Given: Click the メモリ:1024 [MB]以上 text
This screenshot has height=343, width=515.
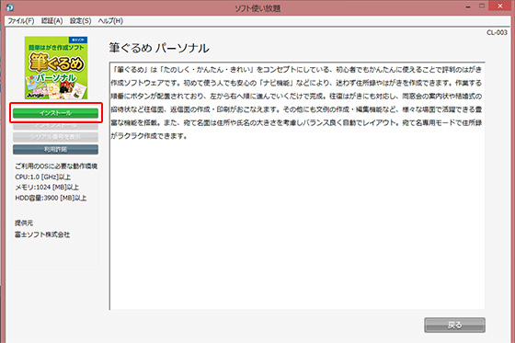Looking at the screenshot, I should click(x=47, y=188).
